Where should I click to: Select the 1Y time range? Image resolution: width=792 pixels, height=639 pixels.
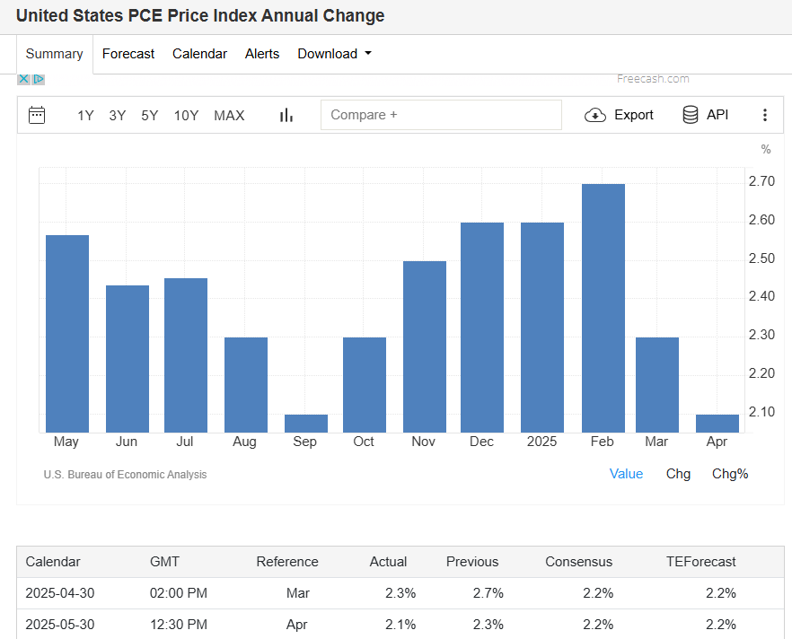click(85, 116)
